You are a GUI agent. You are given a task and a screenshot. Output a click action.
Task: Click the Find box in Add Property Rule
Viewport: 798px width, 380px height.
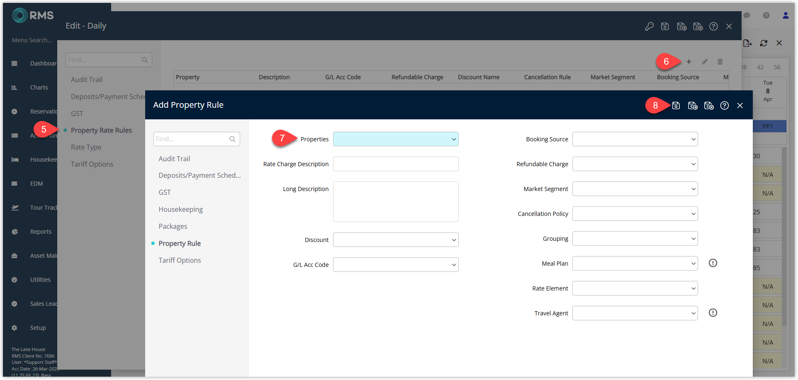197,139
